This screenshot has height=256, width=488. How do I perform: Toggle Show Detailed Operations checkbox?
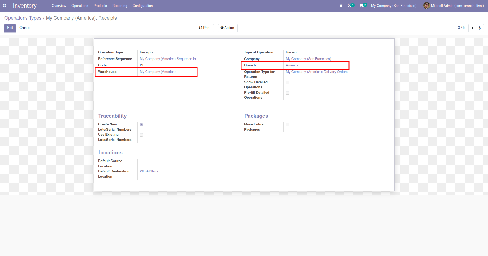[287, 83]
